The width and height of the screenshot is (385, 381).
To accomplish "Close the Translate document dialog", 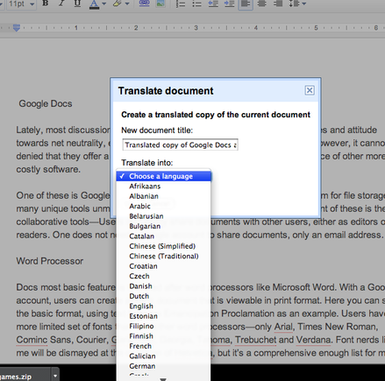I will pos(310,90).
